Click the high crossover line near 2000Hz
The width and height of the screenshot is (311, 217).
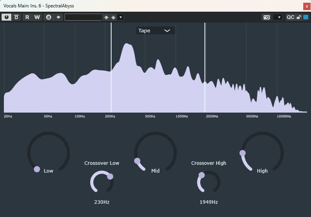(205, 67)
